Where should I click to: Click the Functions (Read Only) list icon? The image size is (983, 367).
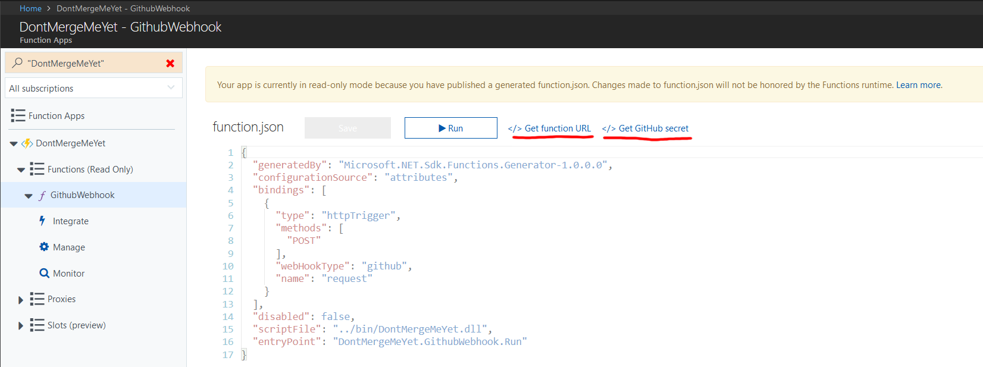(37, 169)
